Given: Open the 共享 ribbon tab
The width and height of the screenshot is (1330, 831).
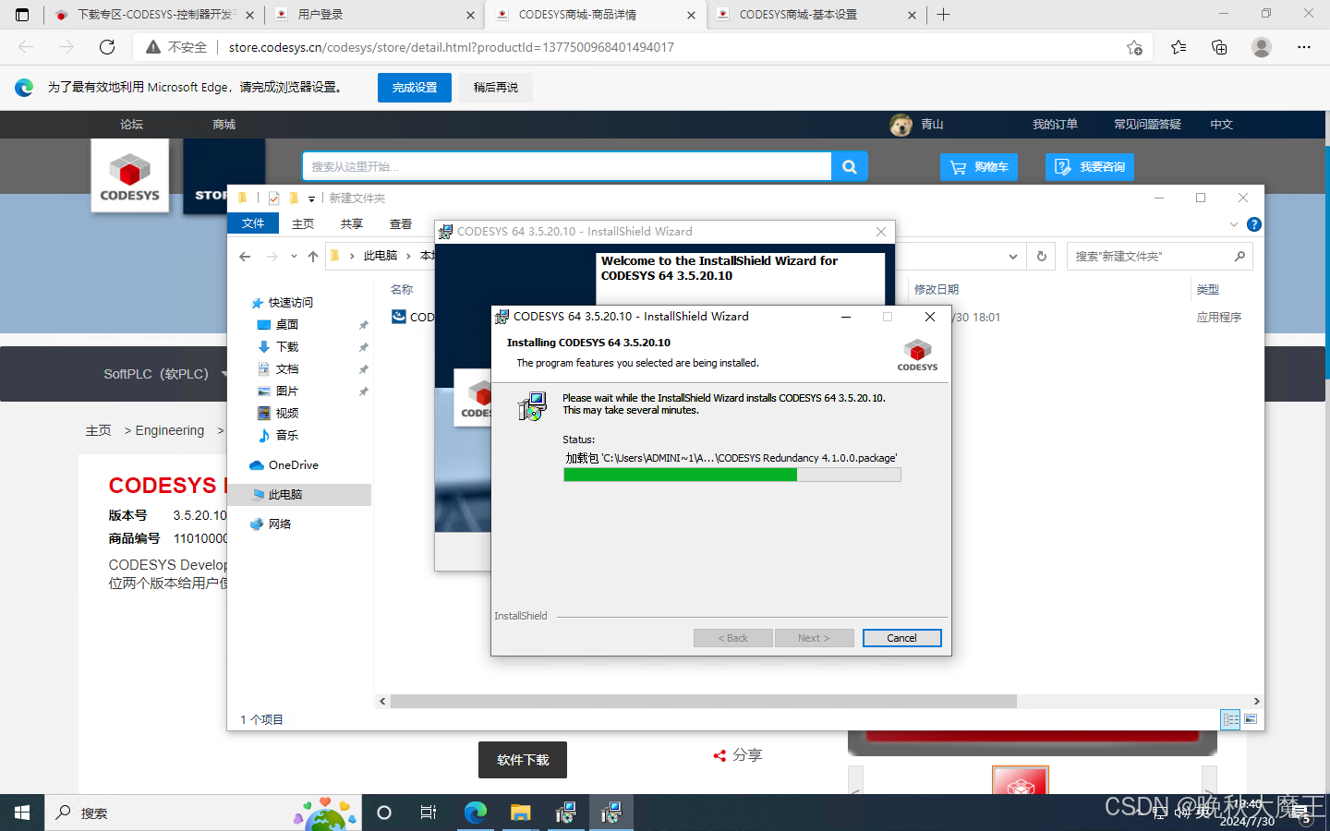Looking at the screenshot, I should 352,223.
